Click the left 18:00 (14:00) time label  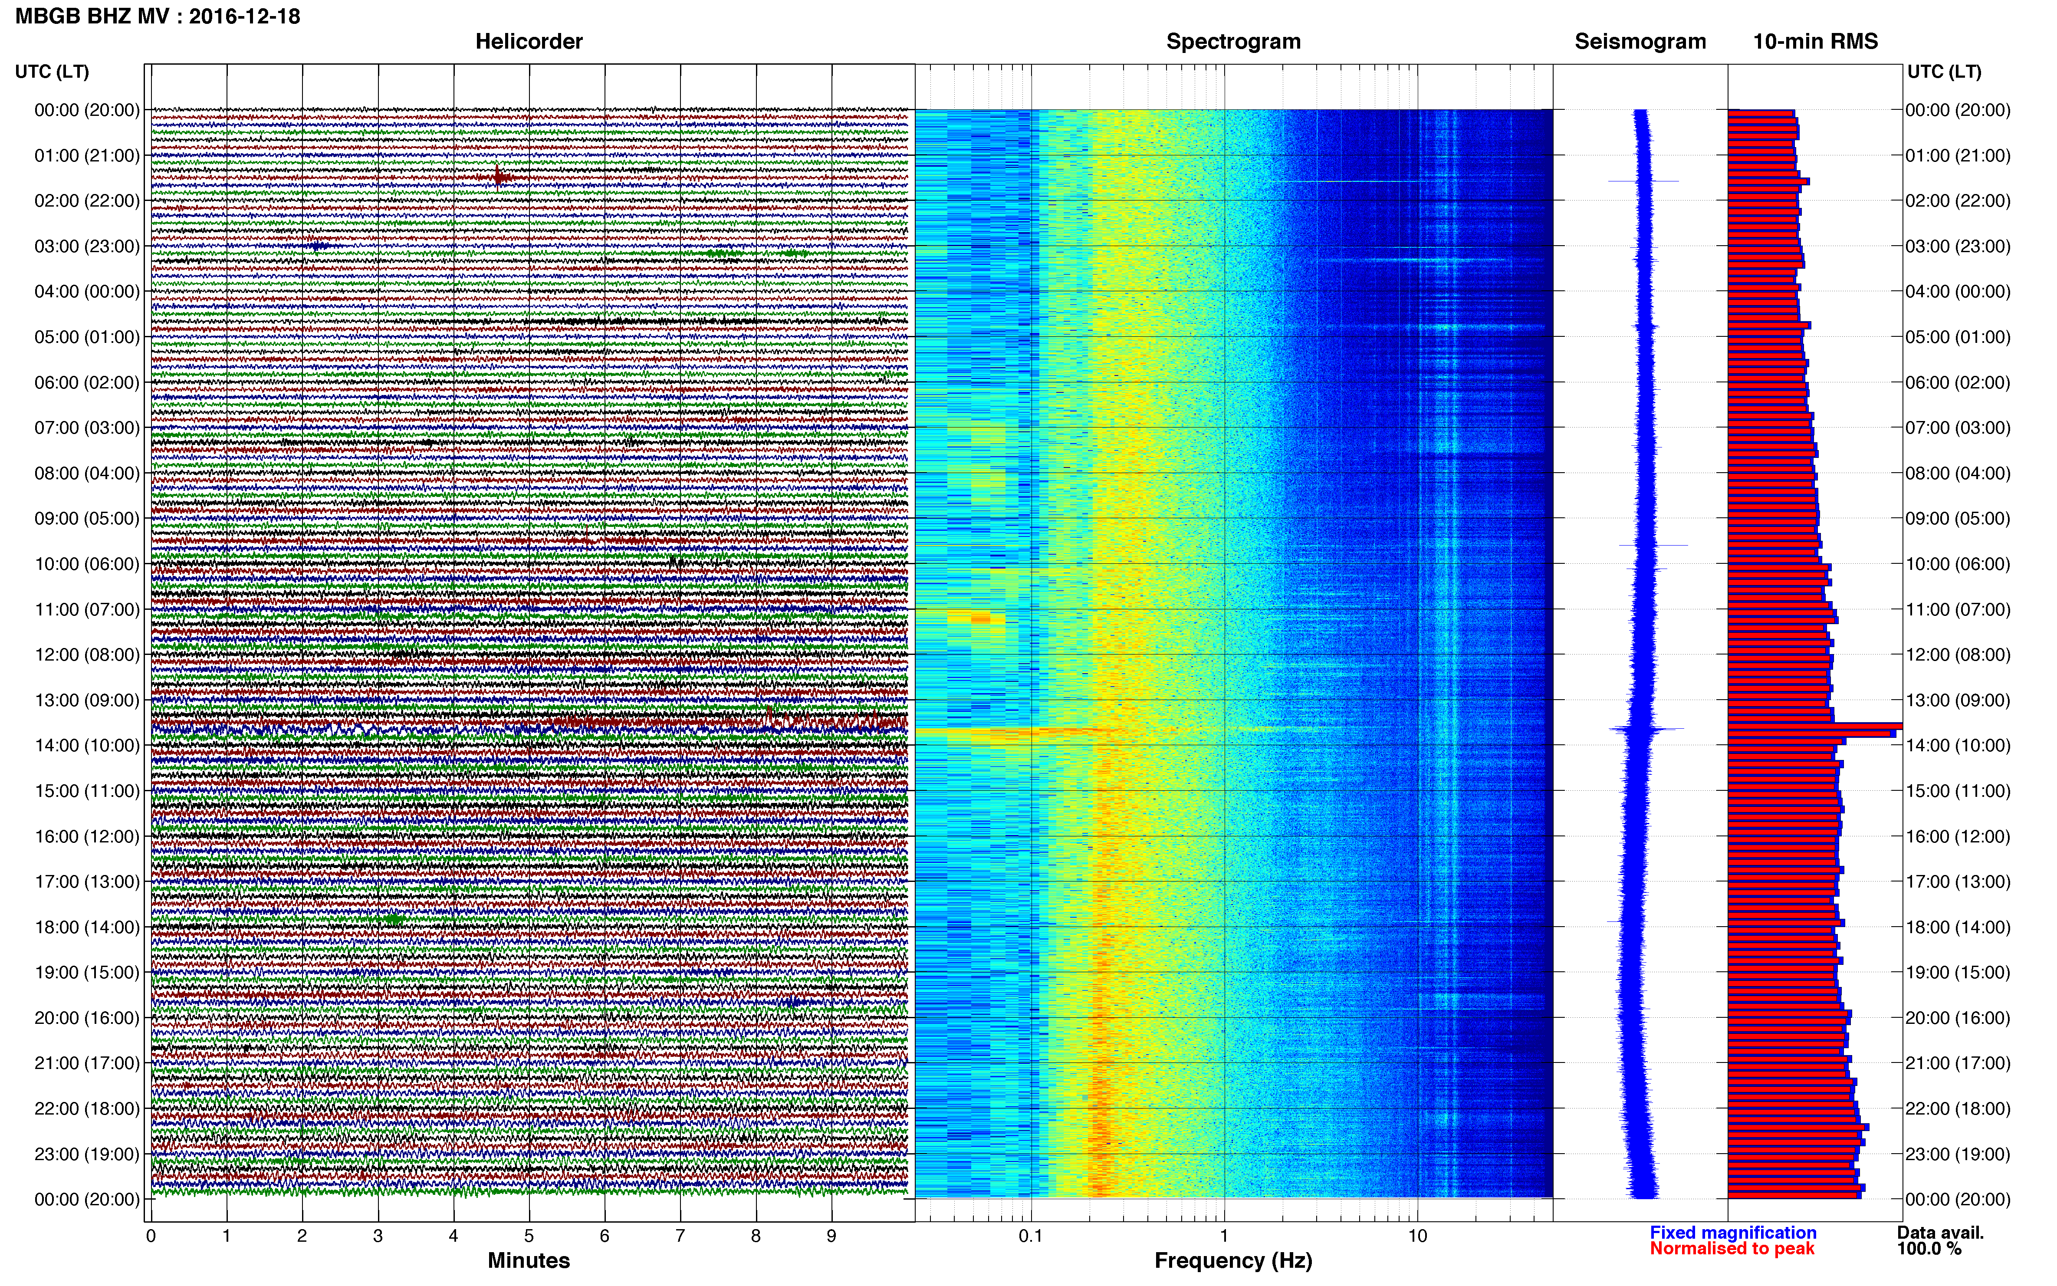[87, 927]
